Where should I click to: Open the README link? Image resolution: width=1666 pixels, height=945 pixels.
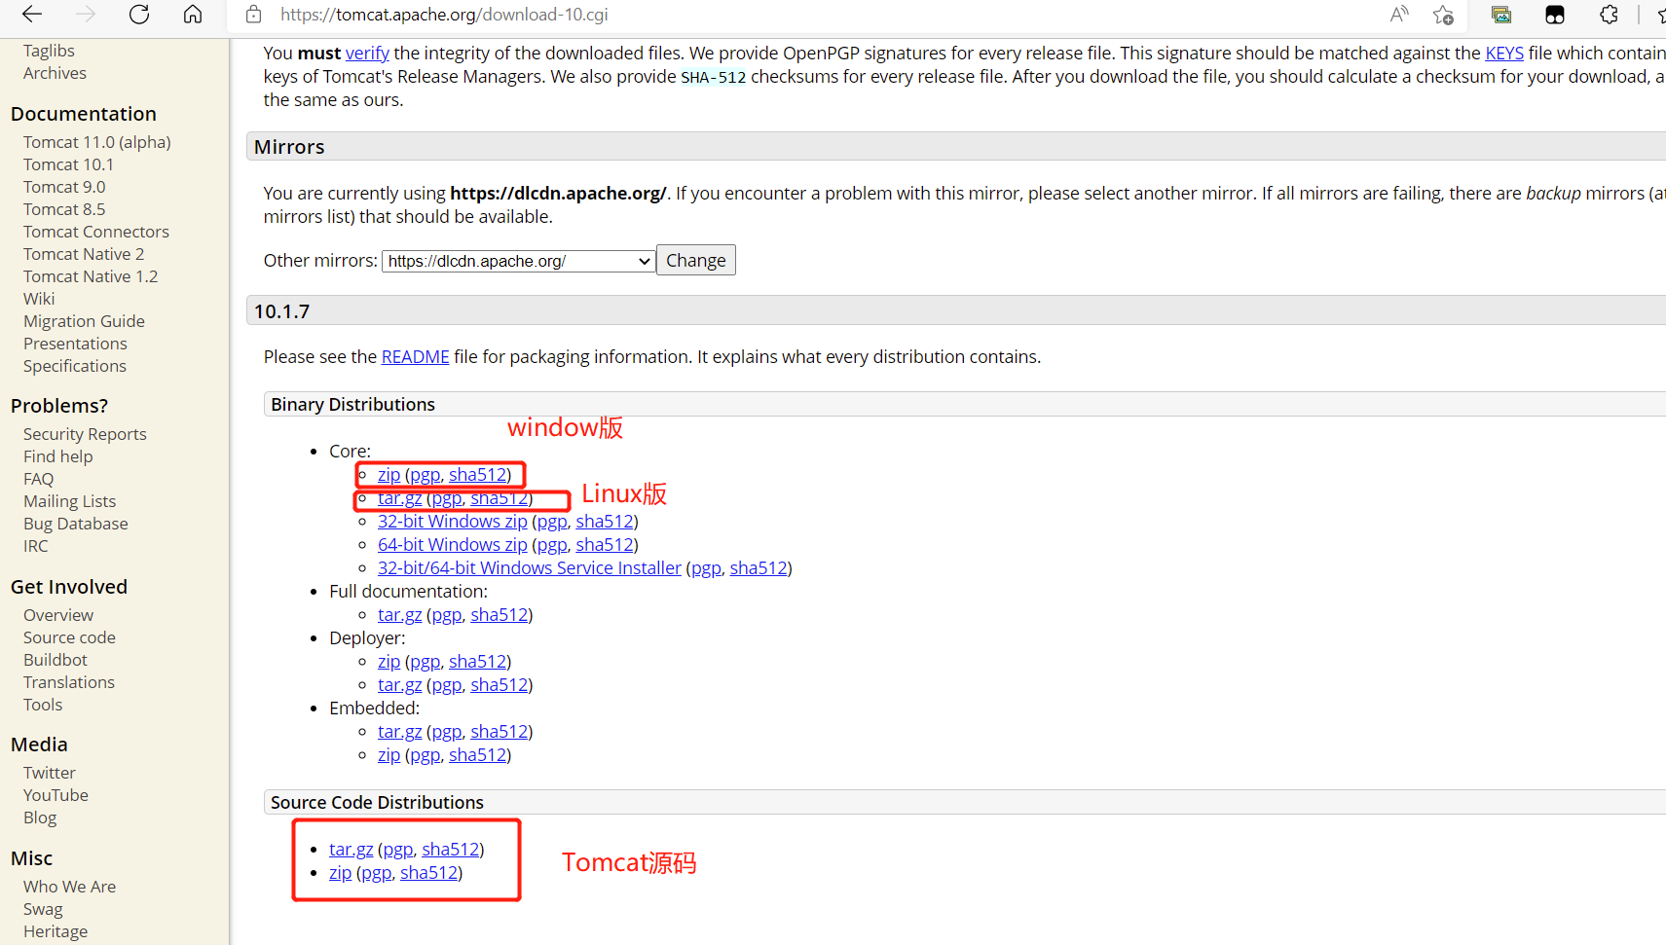tap(416, 357)
